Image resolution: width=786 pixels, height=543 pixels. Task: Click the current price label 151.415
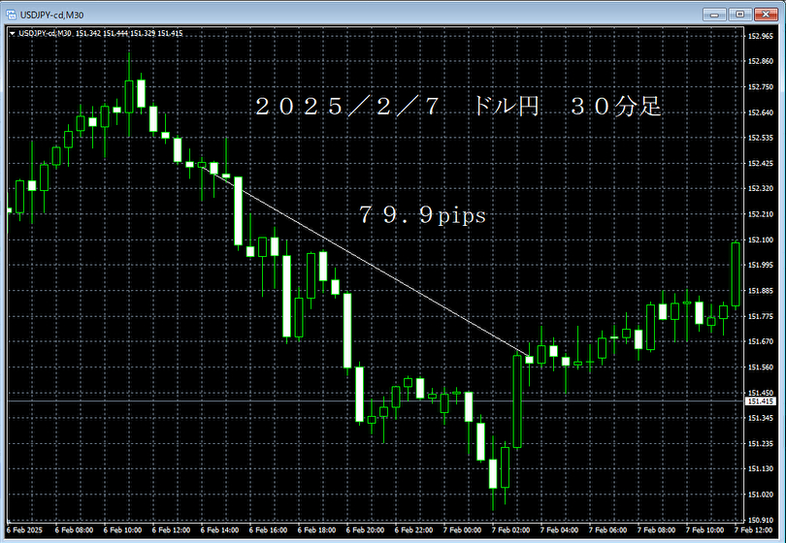coord(761,401)
